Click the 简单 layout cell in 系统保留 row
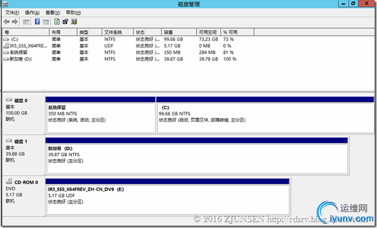 [56, 52]
